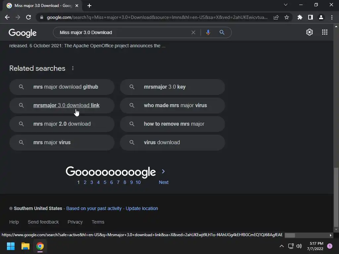Open the notification badge in taskbar
This screenshot has width=339, height=254.
[330, 246]
